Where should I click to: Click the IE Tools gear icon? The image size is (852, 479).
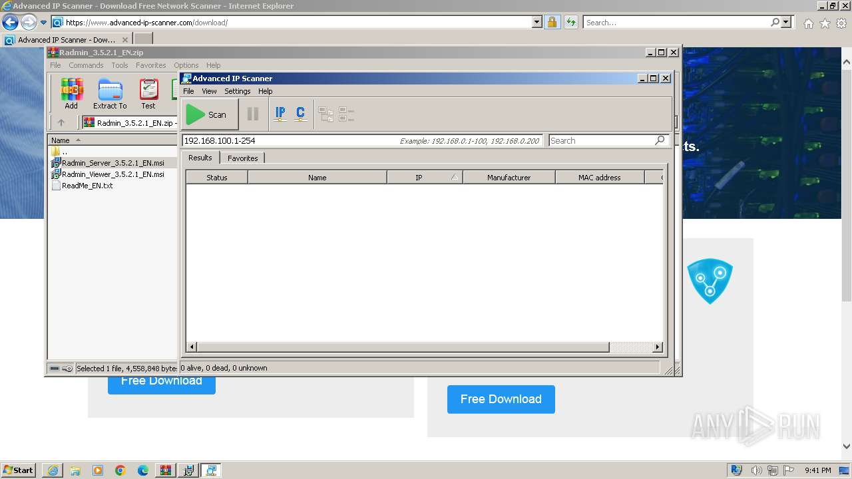(x=841, y=23)
